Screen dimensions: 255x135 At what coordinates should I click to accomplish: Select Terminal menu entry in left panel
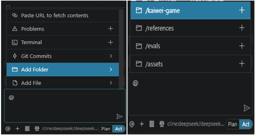(x=63, y=42)
